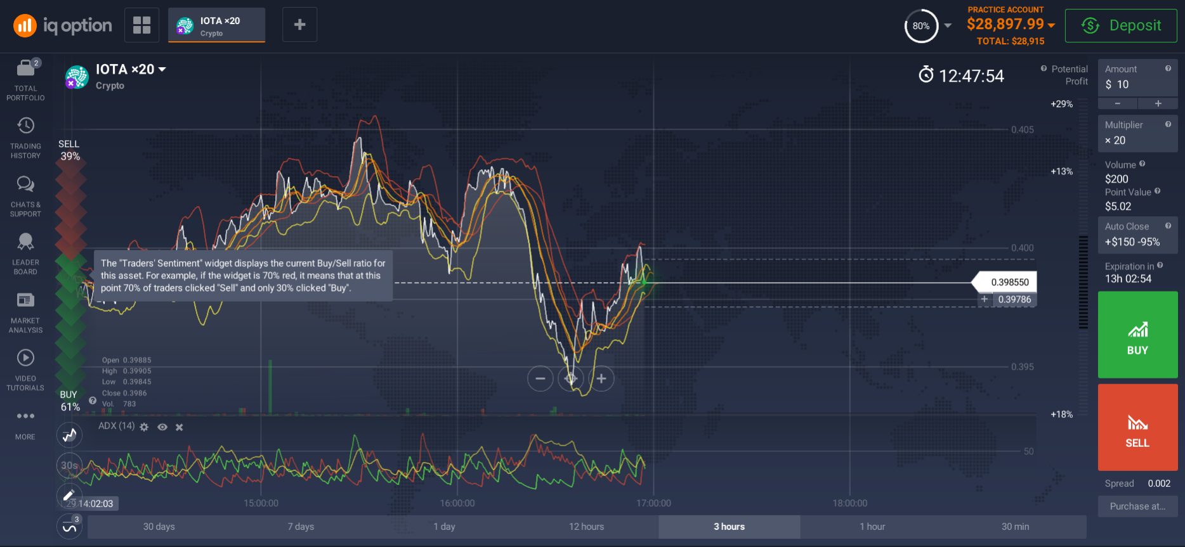Remove the ADX (14) indicator
Image resolution: width=1185 pixels, height=547 pixels.
(x=180, y=427)
